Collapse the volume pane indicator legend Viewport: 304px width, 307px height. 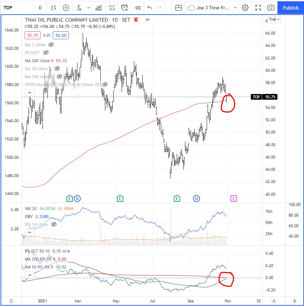click(30, 232)
